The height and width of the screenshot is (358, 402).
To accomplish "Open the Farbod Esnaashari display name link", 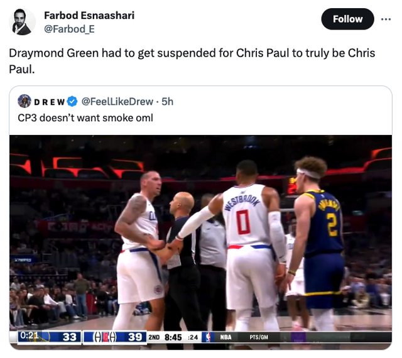I will tap(89, 15).
